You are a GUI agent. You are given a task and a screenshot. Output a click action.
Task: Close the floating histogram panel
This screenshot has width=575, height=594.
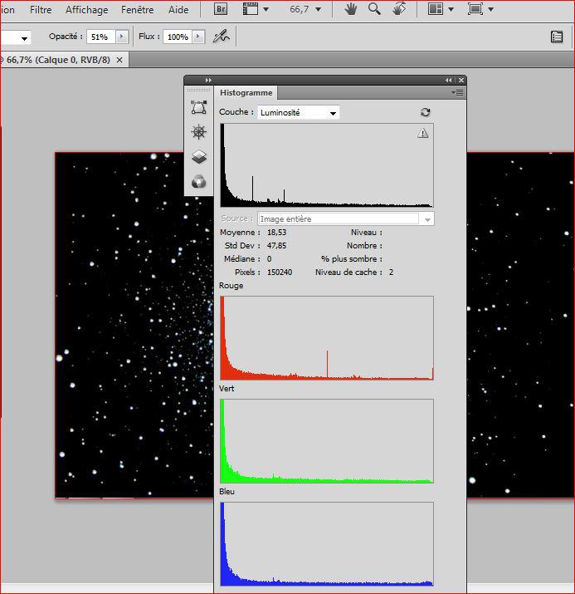click(x=461, y=80)
